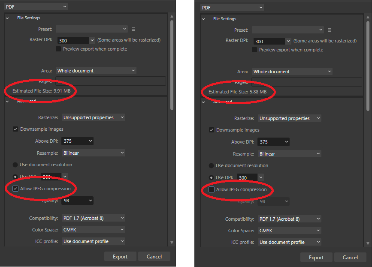Image resolution: width=372 pixels, height=267 pixels.
Task: Enable Allow JPEG compression in right dialog
Action: [x=212, y=189]
